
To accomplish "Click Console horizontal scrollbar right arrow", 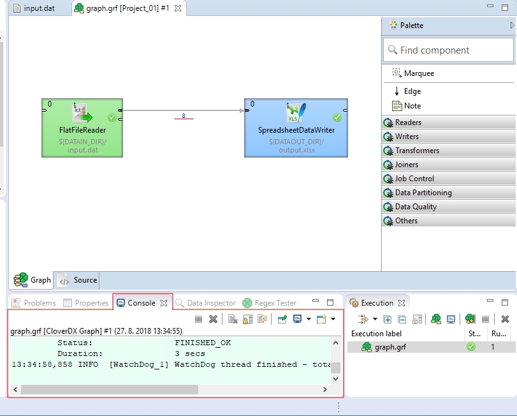I will coord(324,390).
